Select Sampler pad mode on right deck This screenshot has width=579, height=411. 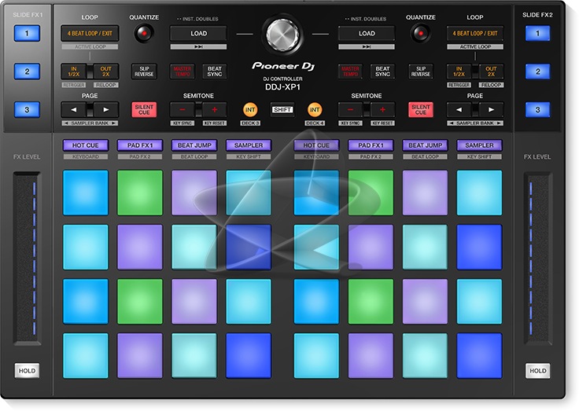tap(479, 145)
